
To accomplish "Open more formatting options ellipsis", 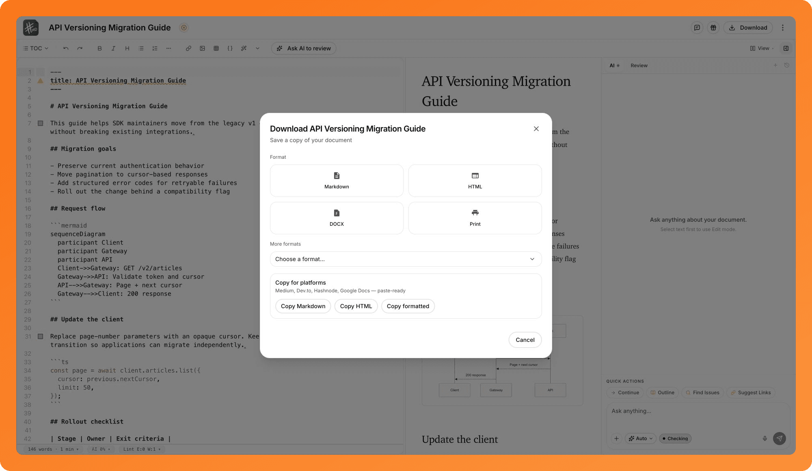I will coord(168,48).
